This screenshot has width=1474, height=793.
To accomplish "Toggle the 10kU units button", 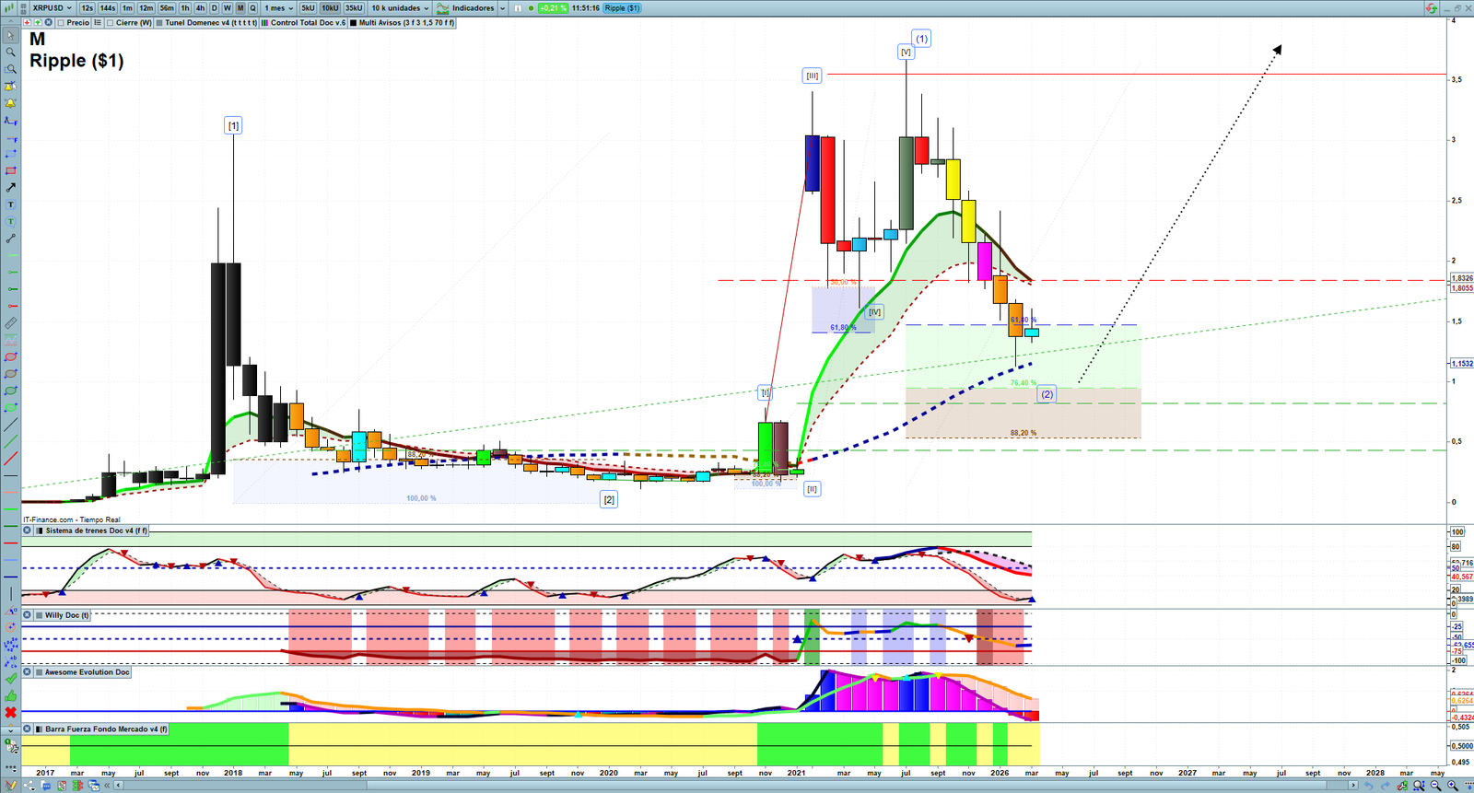I will (330, 8).
